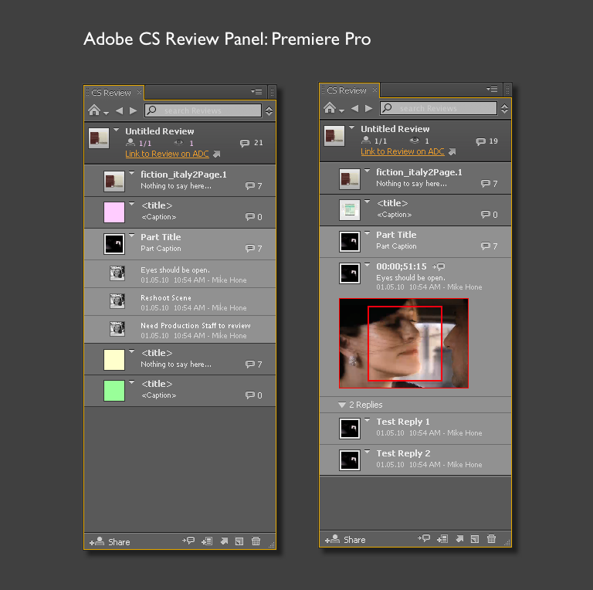Collapse Untitled Review in the right panel
Image resolution: width=593 pixels, height=590 pixels.
tap(352, 127)
